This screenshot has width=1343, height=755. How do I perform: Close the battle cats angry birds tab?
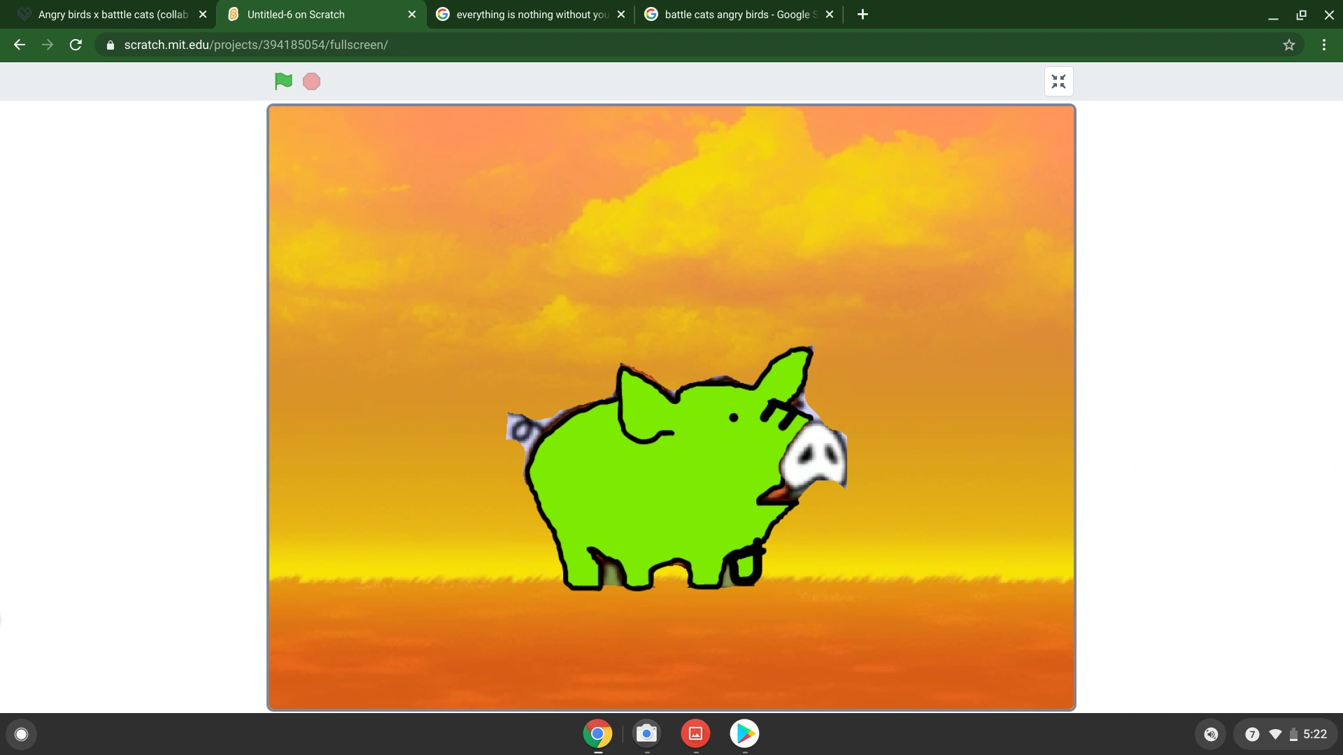pos(830,15)
